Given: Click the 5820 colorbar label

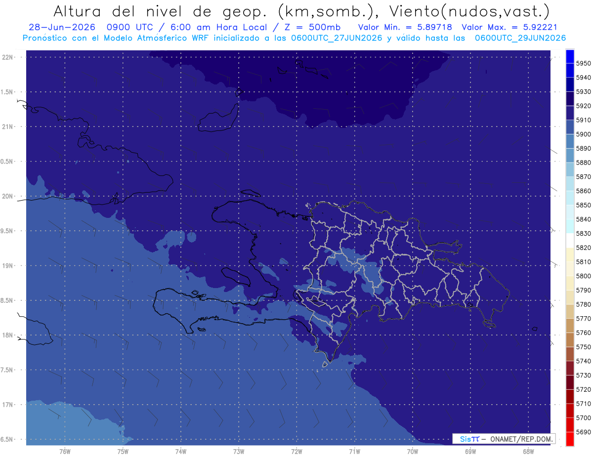Looking at the screenshot, I should point(583,248).
